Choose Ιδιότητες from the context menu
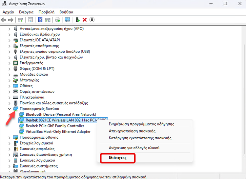 117,158
